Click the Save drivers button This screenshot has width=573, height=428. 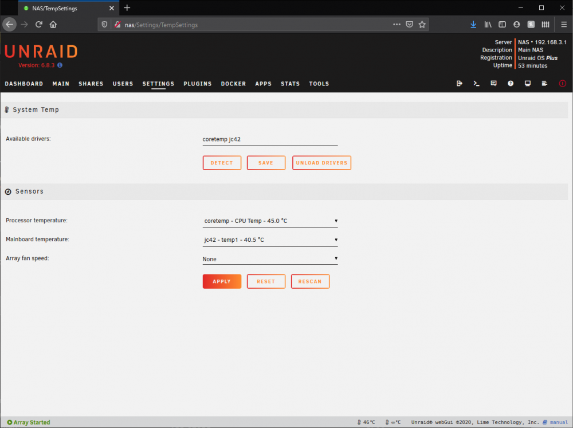pyautogui.click(x=266, y=163)
